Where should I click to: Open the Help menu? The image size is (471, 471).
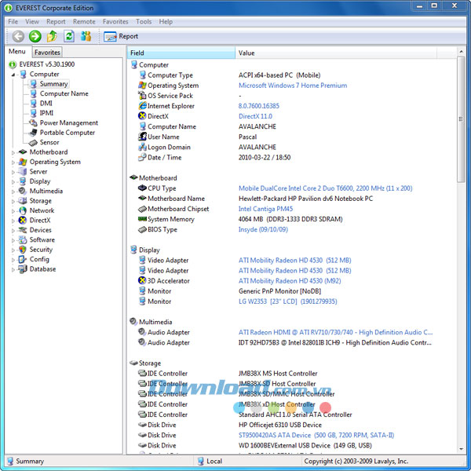166,22
